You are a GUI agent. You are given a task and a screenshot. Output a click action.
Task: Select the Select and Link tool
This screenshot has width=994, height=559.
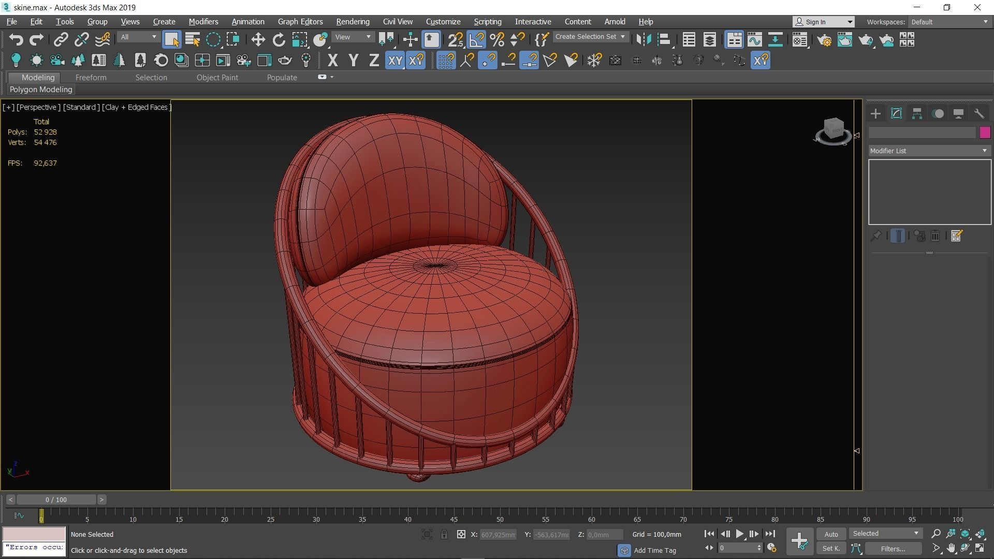tap(61, 40)
